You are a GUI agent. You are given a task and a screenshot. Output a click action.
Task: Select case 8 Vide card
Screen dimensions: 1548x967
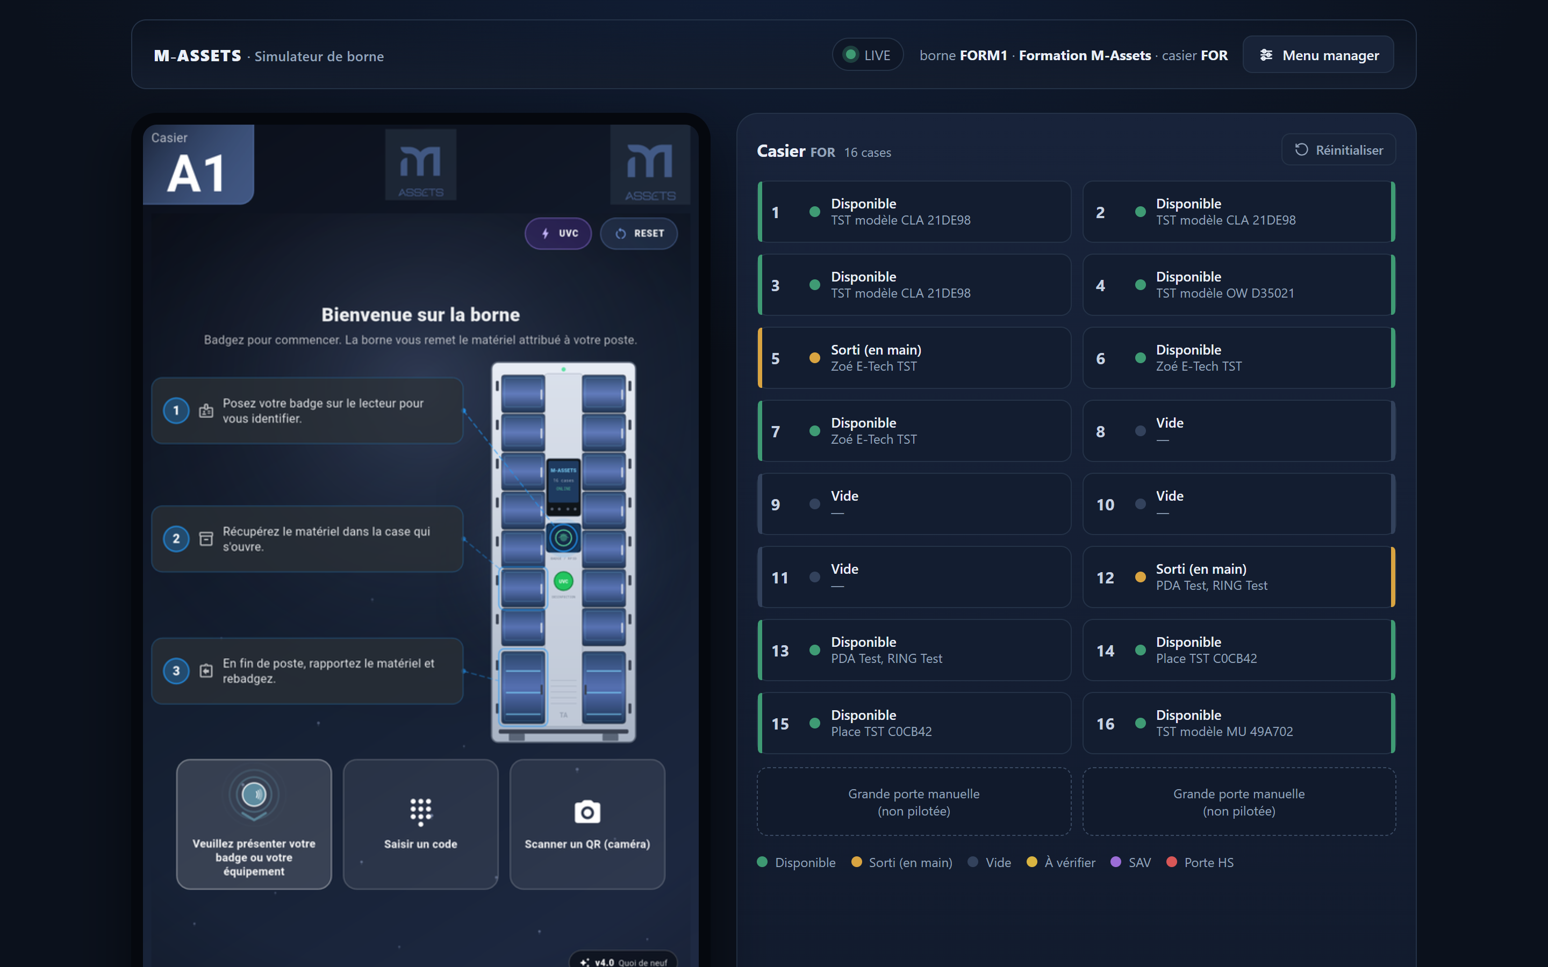tap(1238, 431)
